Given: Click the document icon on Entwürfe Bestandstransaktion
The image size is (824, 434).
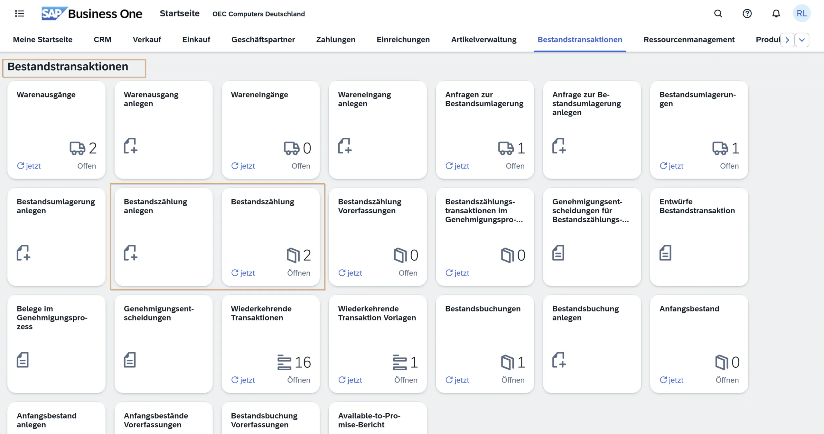Looking at the screenshot, I should [665, 253].
